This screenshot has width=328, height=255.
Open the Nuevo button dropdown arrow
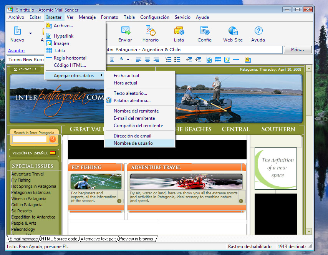31,33
